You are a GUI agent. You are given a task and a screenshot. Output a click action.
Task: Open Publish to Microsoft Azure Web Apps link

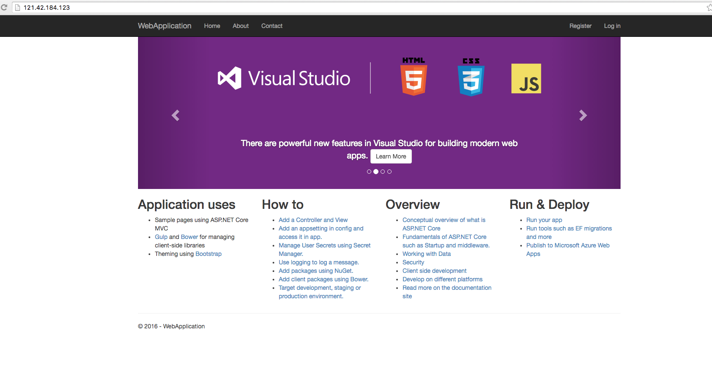pos(568,250)
